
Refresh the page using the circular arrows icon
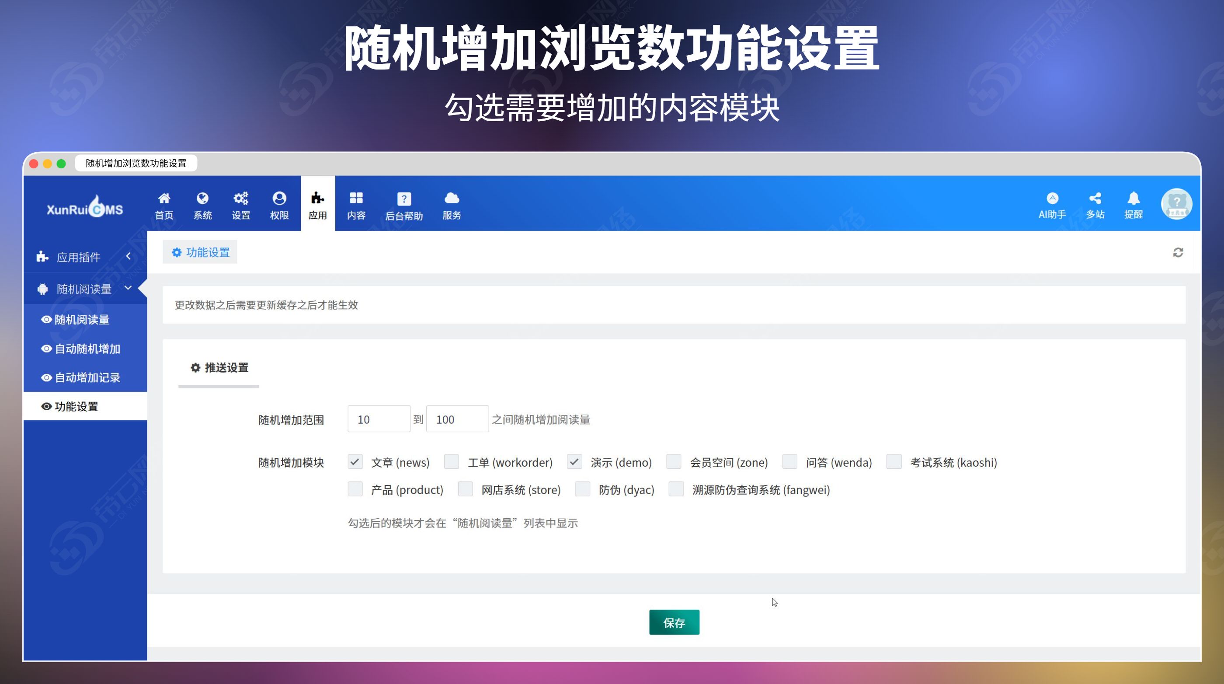pos(1178,252)
